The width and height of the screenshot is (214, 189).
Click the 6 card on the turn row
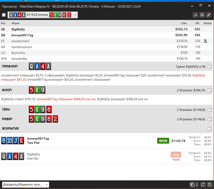(x=49, y=110)
